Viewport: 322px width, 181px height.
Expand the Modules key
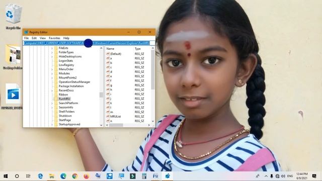tap(52, 73)
